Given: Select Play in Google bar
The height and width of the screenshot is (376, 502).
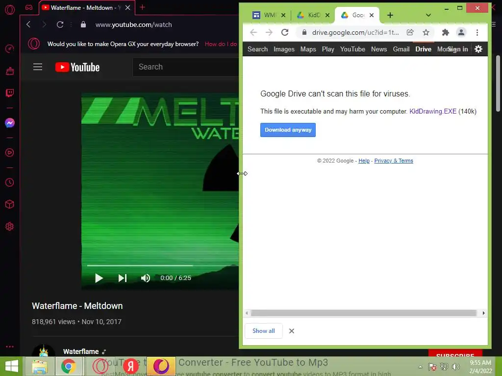Looking at the screenshot, I should (328, 49).
